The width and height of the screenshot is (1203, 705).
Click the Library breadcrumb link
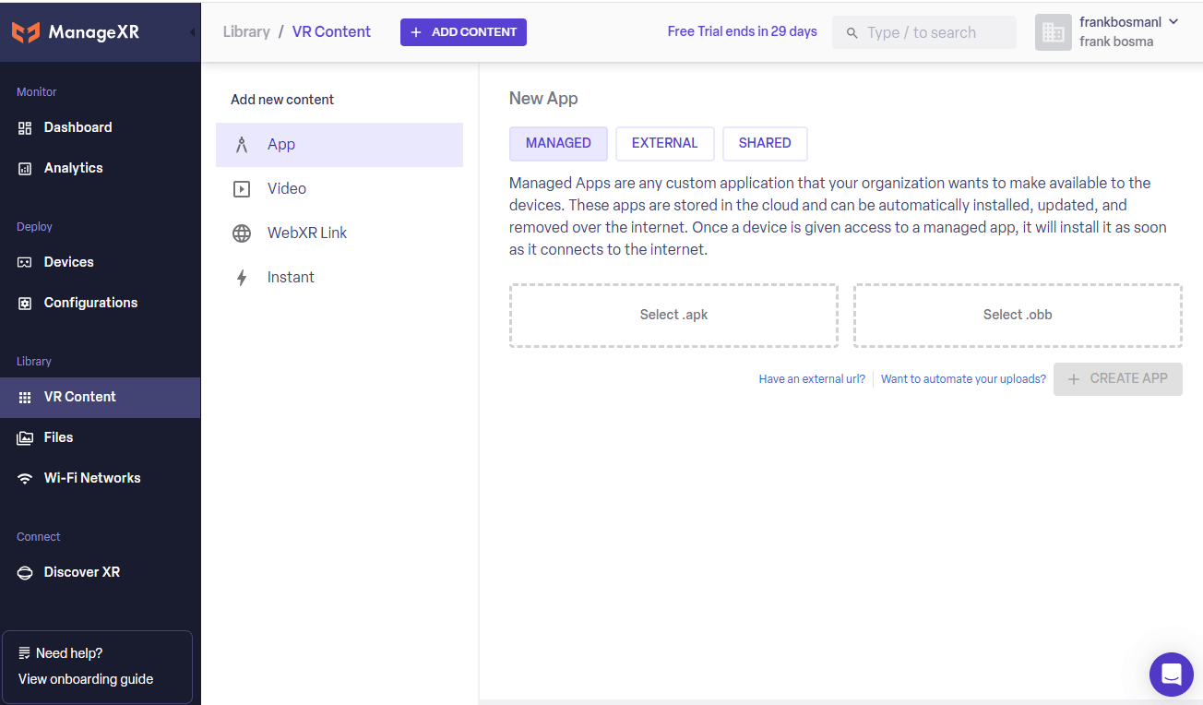click(x=246, y=32)
